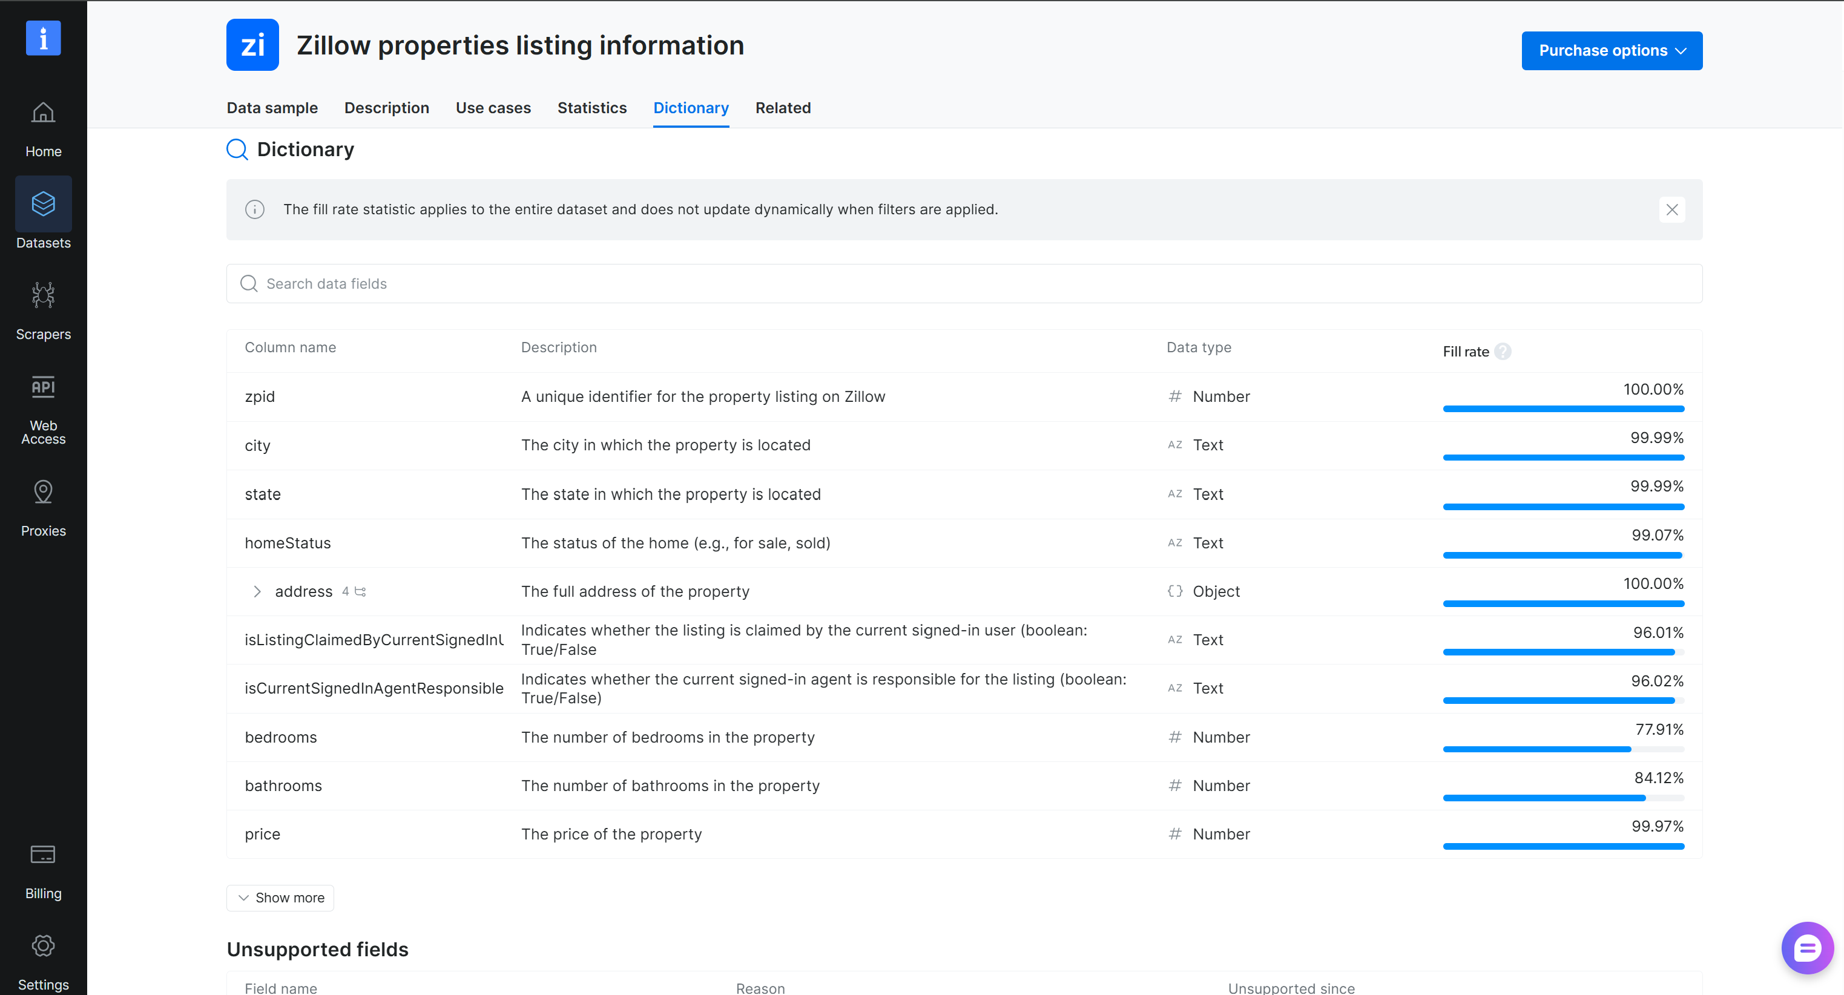
Task: Expand Show more fields
Action: click(281, 898)
